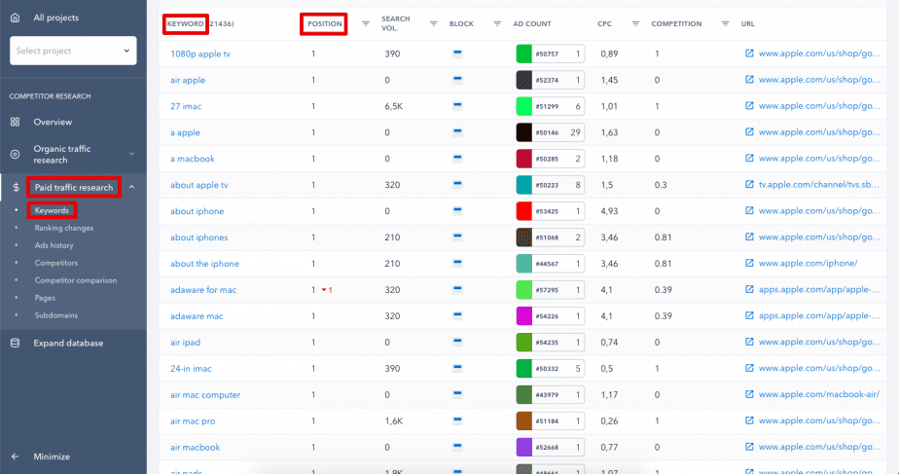This screenshot has height=474, width=899.
Task: Click external link icon for adaware for mac
Action: pos(749,289)
